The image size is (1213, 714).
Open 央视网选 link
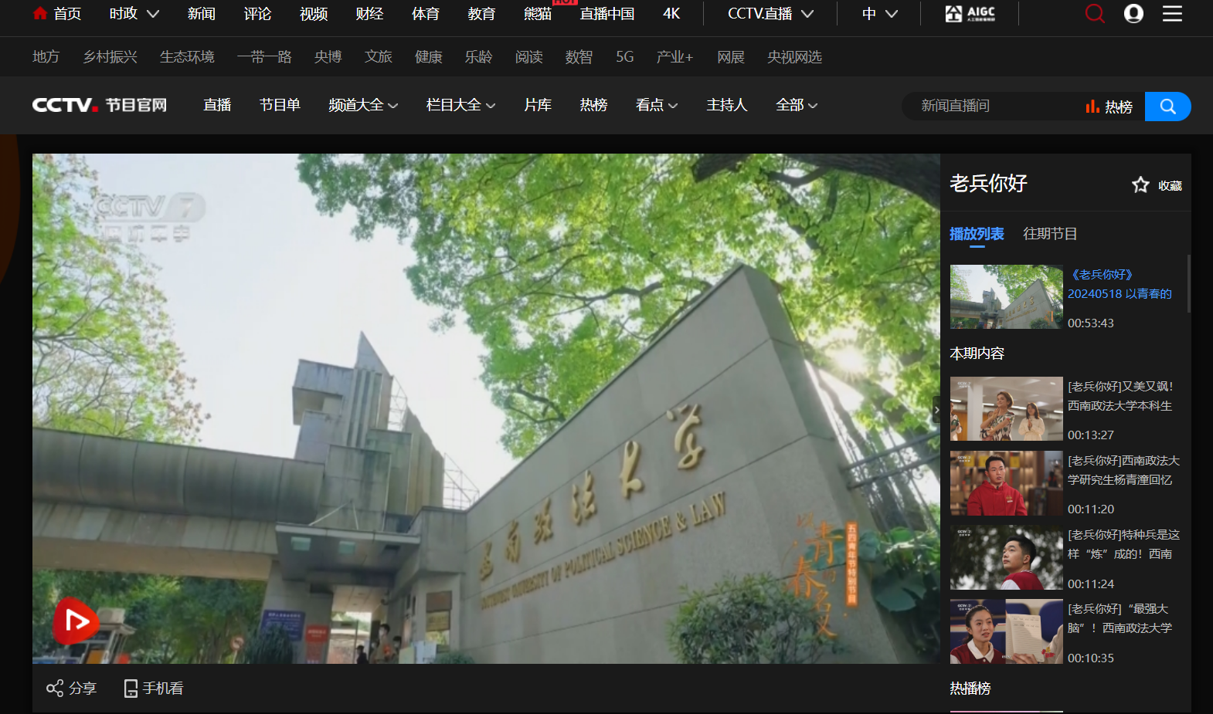794,57
